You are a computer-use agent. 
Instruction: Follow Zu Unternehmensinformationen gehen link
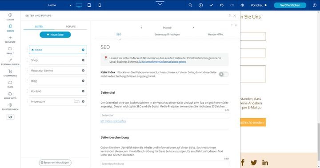[x=162, y=62]
